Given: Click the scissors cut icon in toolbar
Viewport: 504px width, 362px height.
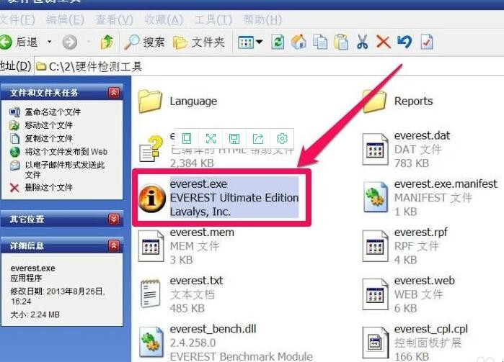Looking at the screenshot, I should point(363,42).
